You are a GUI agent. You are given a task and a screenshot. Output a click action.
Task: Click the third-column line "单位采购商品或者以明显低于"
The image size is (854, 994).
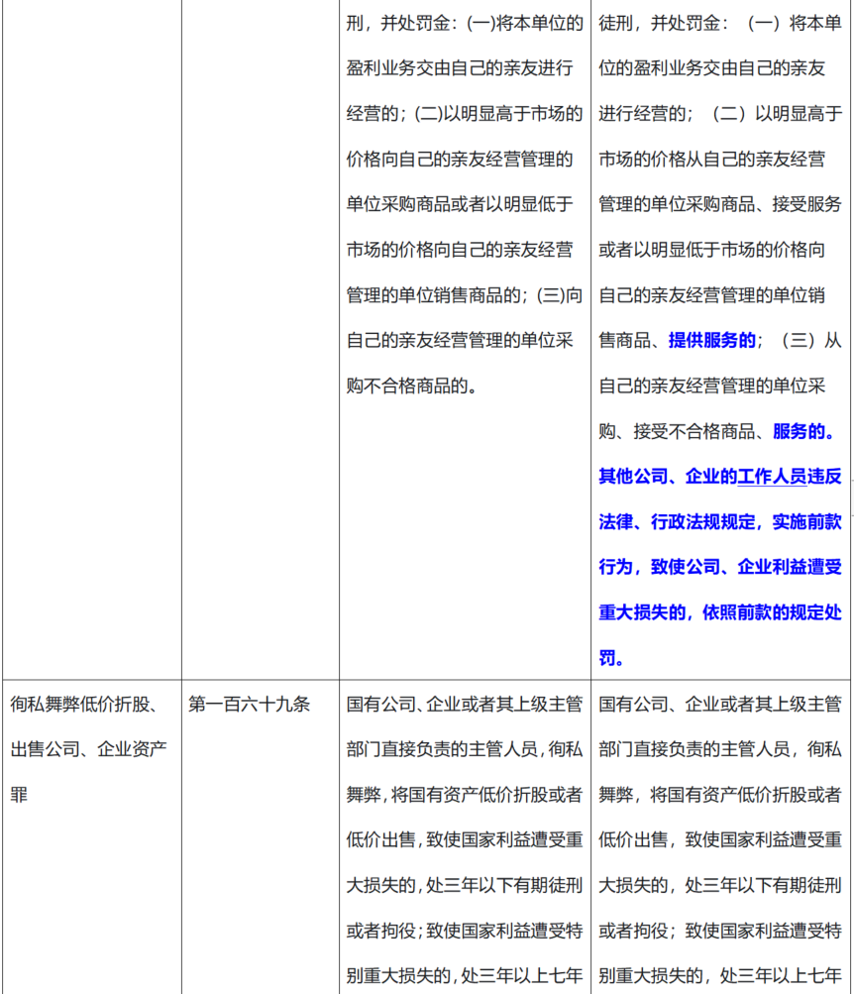point(460,205)
